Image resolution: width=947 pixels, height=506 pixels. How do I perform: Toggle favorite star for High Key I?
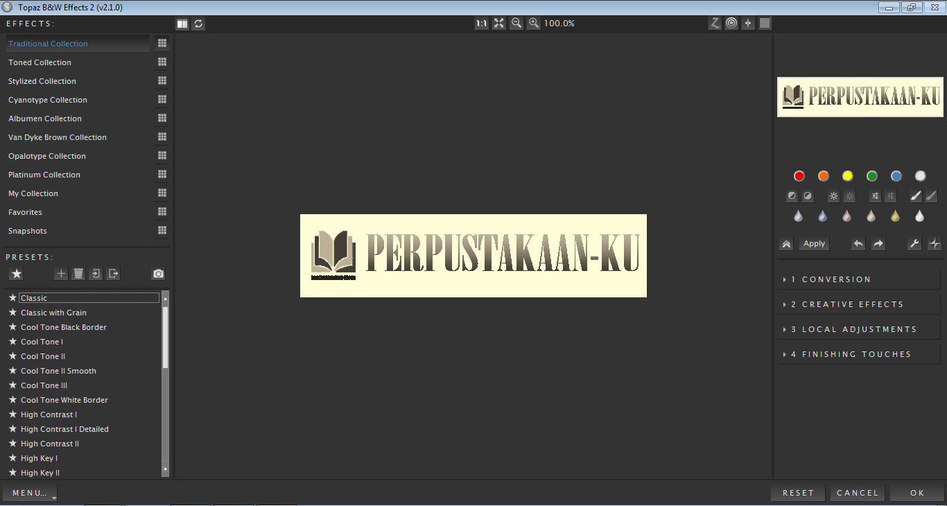12,458
